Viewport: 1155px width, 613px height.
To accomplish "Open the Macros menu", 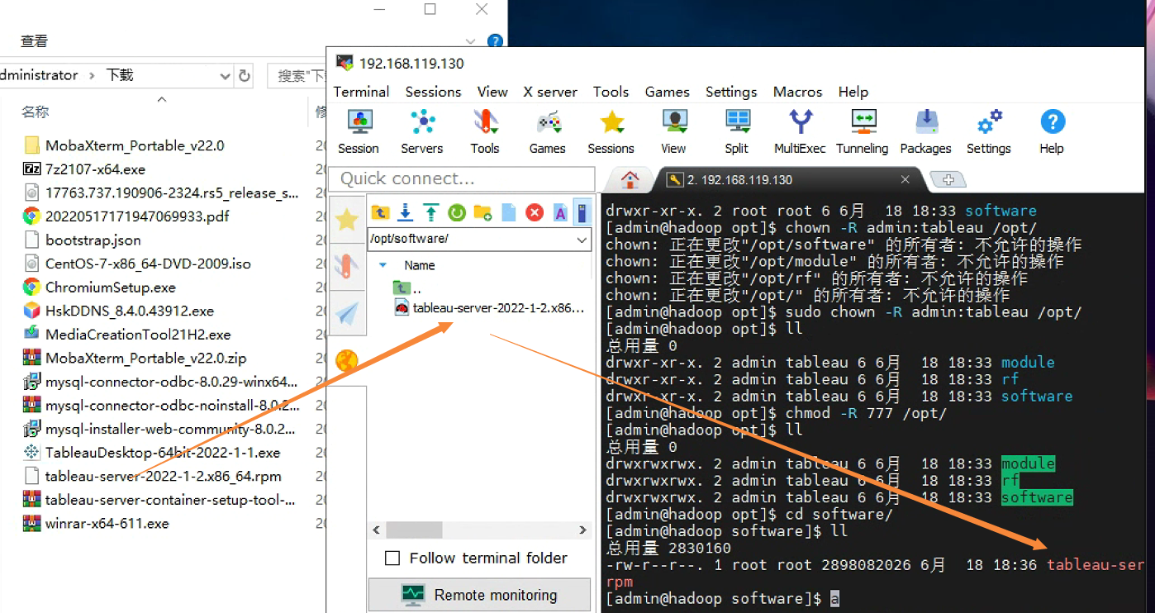I will click(797, 92).
